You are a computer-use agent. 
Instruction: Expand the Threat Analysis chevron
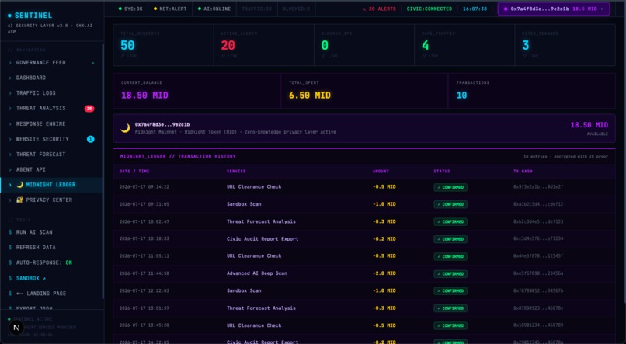(x=10, y=108)
